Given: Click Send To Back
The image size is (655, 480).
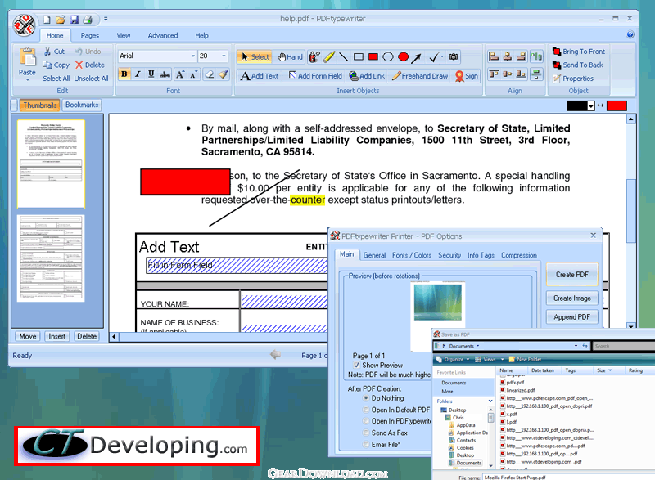Looking at the screenshot, I should (578, 65).
